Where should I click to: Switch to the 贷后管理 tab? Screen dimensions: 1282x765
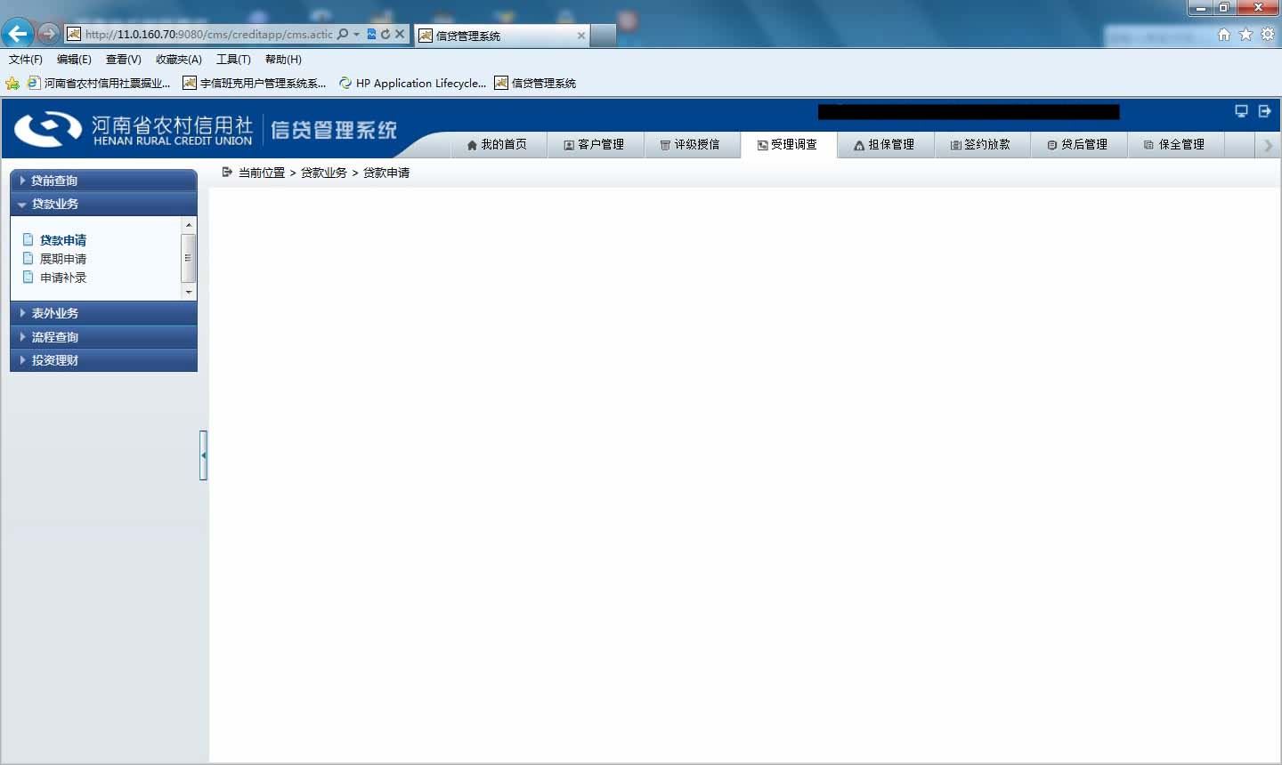(1078, 144)
